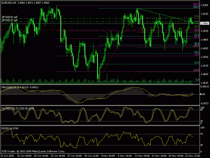The height and width of the screenshot is (158, 210).
Task: Click the 1.4715 price axis label
Action: [x=205, y=66]
